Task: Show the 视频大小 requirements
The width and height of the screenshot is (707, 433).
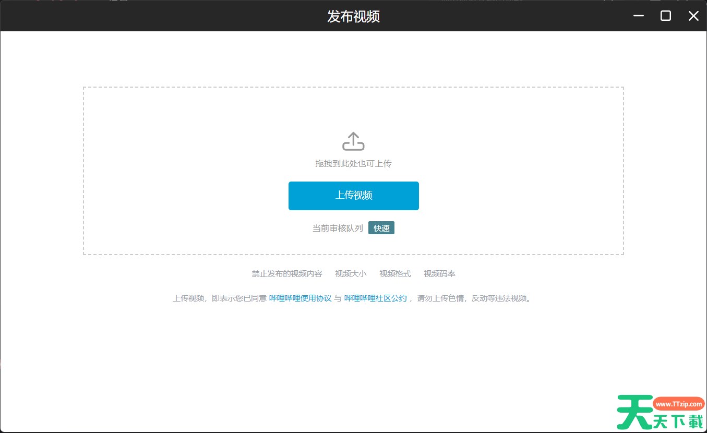Action: (x=350, y=274)
